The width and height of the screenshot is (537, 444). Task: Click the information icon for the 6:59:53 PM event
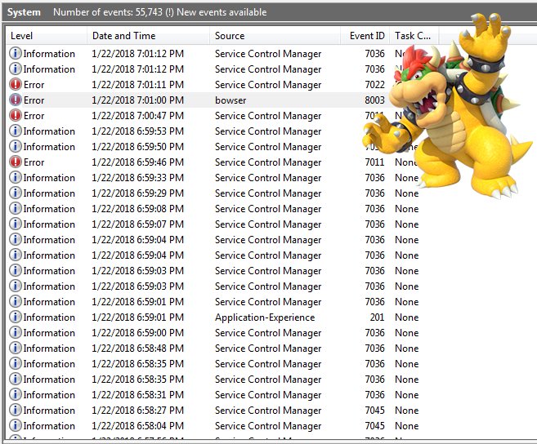(15, 131)
